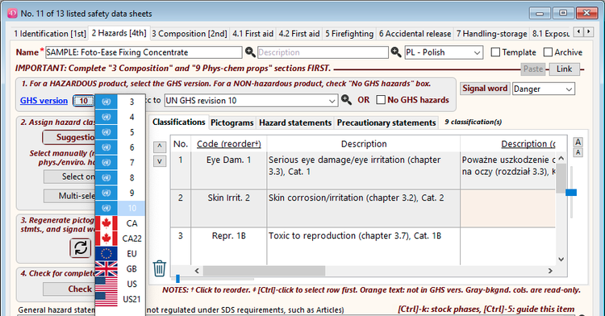Open the 4.2 First aid tab
This screenshot has width=605, height=316.
[x=299, y=34]
